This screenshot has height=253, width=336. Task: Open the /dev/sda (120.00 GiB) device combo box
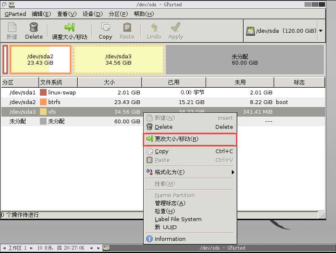[x=284, y=31]
